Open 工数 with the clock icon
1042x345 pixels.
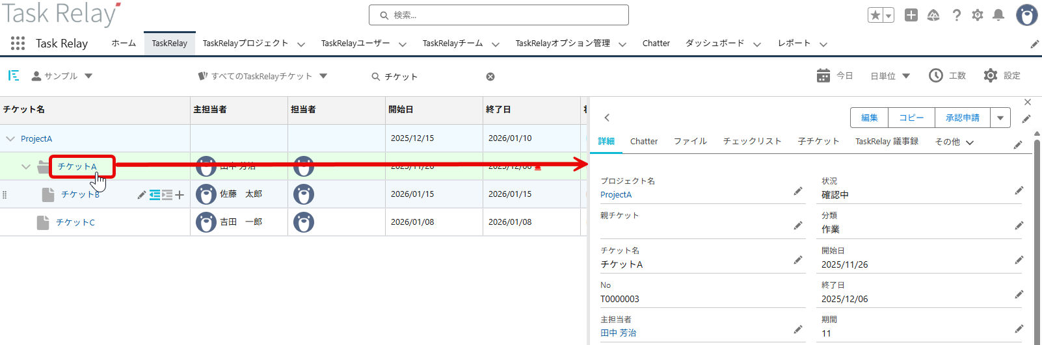point(947,76)
